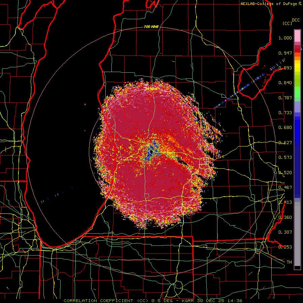Viewport: 303px width, 303px height.
Task: Select the 0.733 legend value
Action: click(285, 113)
